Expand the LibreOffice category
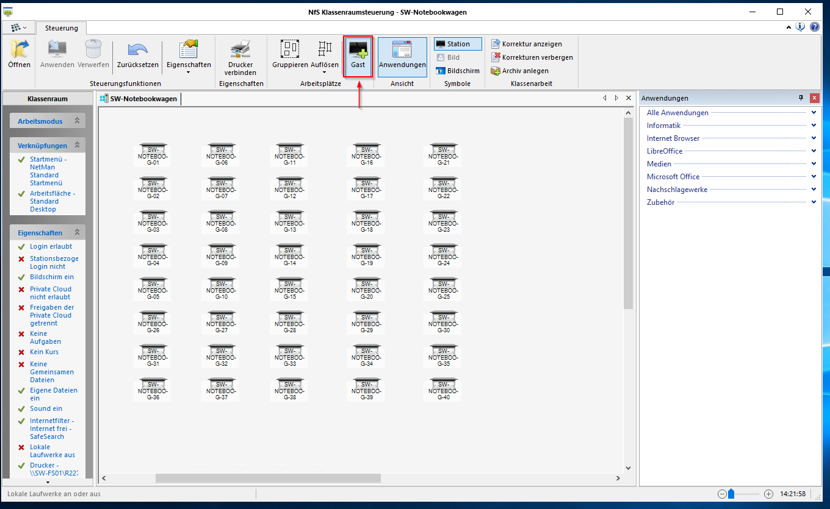 click(x=814, y=151)
